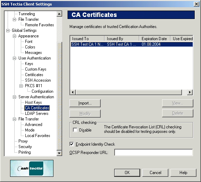This screenshot has height=182, width=201.
Task: Enable the CRL checking Disable checkbox
Action: pos(75,130)
